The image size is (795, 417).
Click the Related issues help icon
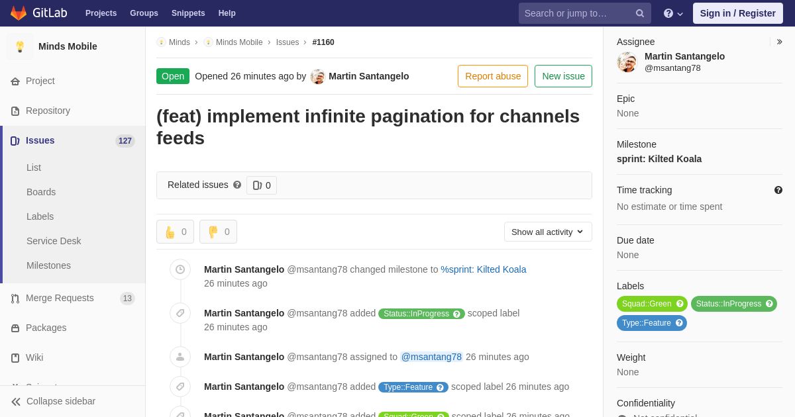(237, 185)
